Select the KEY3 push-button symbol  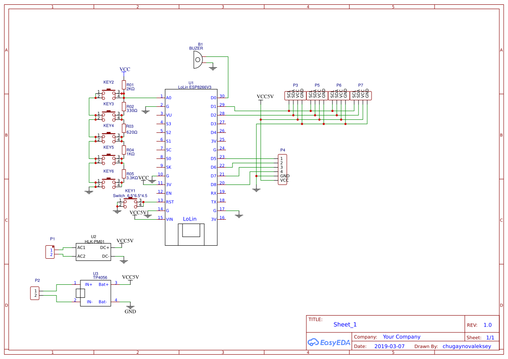pos(109,116)
